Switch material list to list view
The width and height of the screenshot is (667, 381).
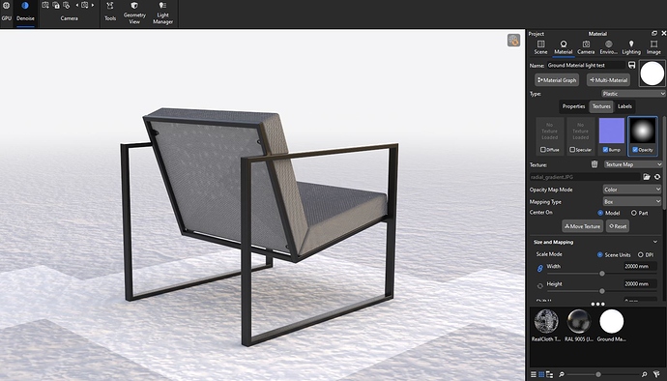(534, 374)
